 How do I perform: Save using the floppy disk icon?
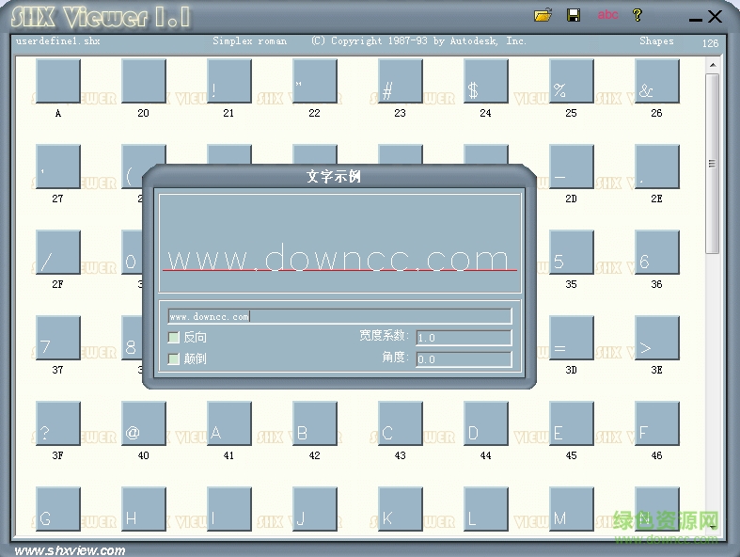574,15
